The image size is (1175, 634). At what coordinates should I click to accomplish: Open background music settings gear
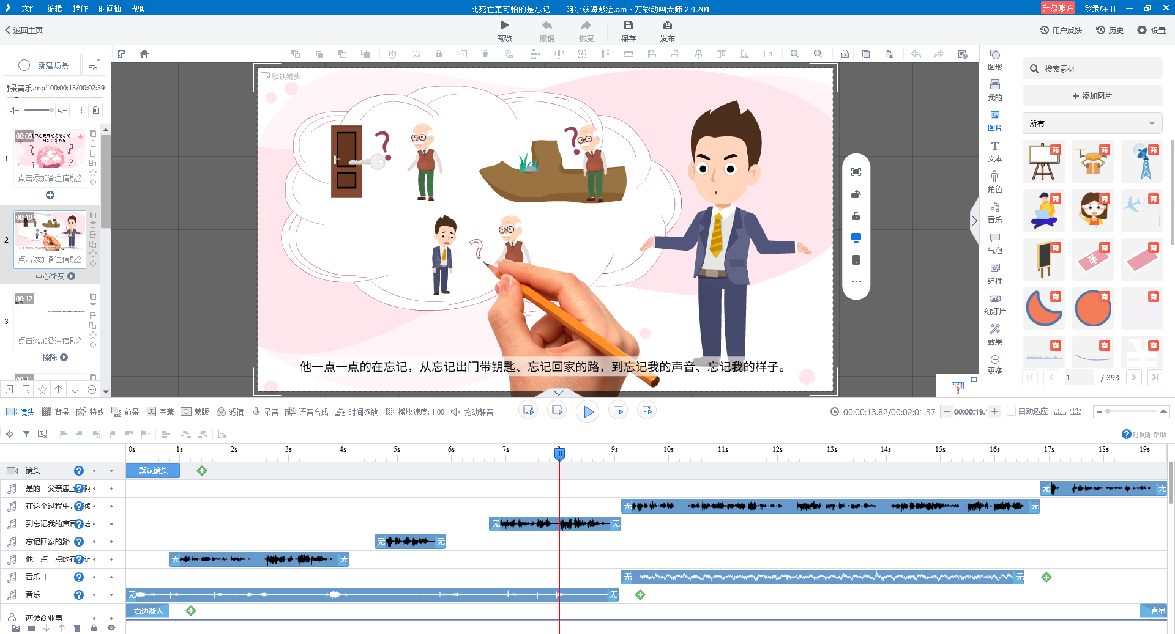(79, 110)
